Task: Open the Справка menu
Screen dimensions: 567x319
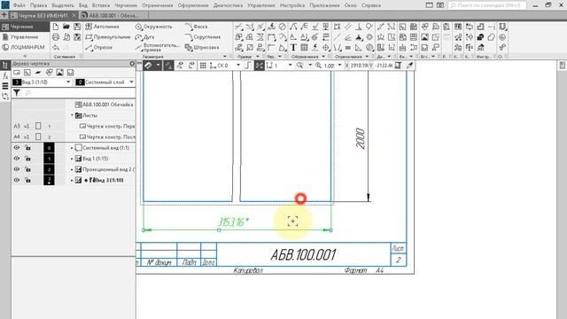Action: pyautogui.click(x=370, y=5)
